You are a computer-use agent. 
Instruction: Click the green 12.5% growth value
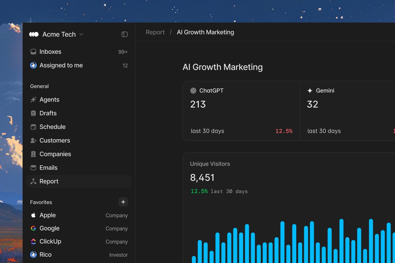pyautogui.click(x=199, y=191)
